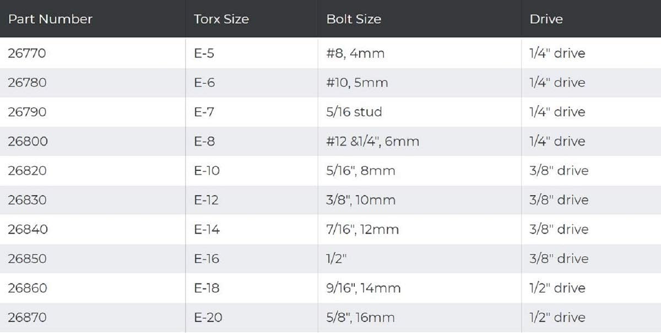Click the 7/16", 12mm bolt size cell

click(362, 229)
